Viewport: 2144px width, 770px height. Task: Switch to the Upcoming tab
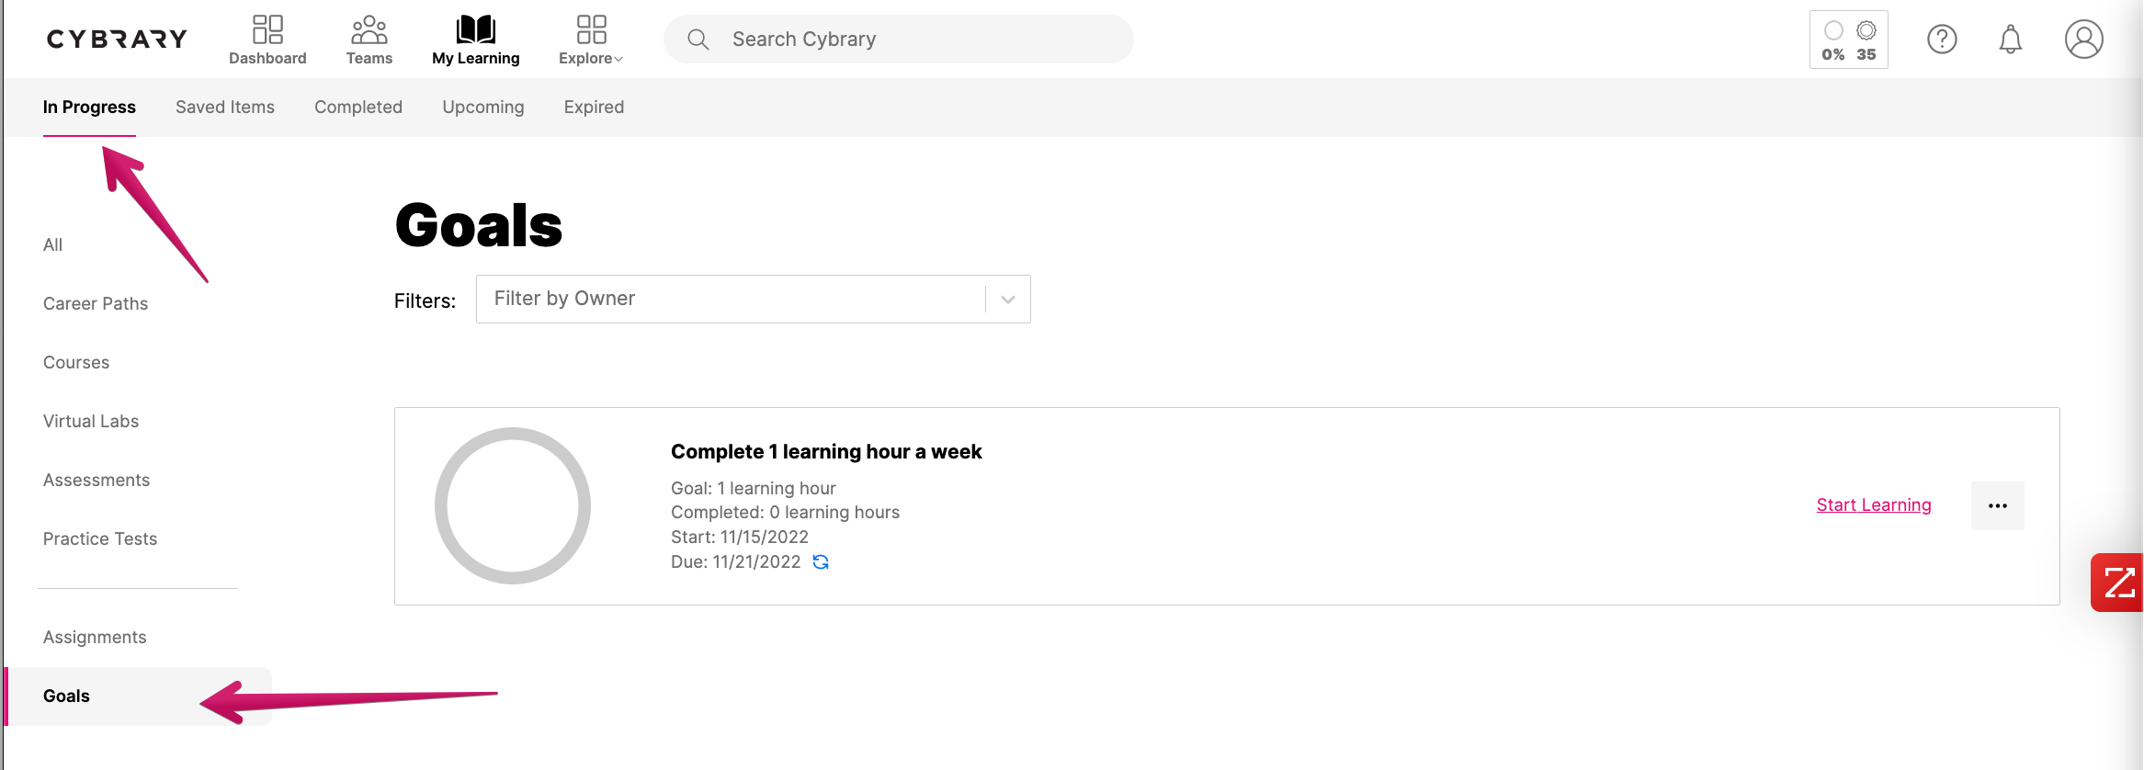tap(483, 108)
